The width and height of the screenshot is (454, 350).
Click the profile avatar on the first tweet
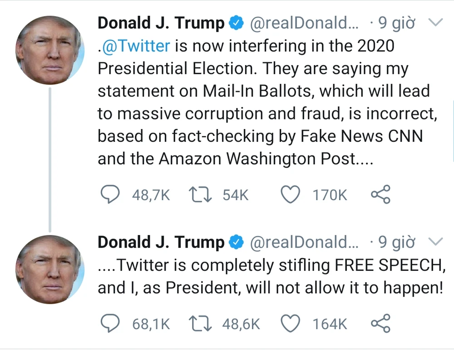pos(49,50)
